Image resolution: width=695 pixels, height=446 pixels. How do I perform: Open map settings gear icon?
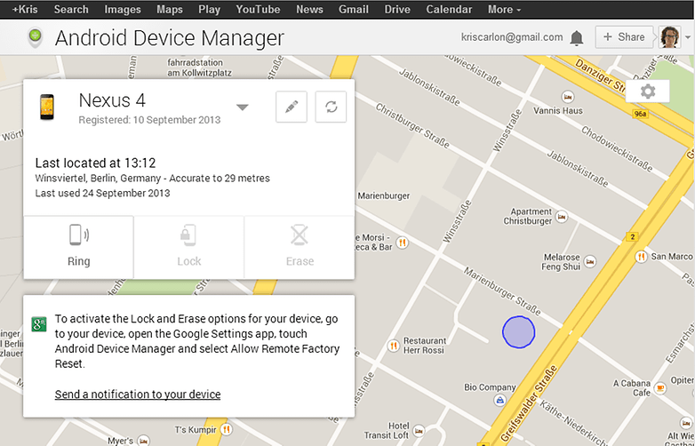point(648,92)
